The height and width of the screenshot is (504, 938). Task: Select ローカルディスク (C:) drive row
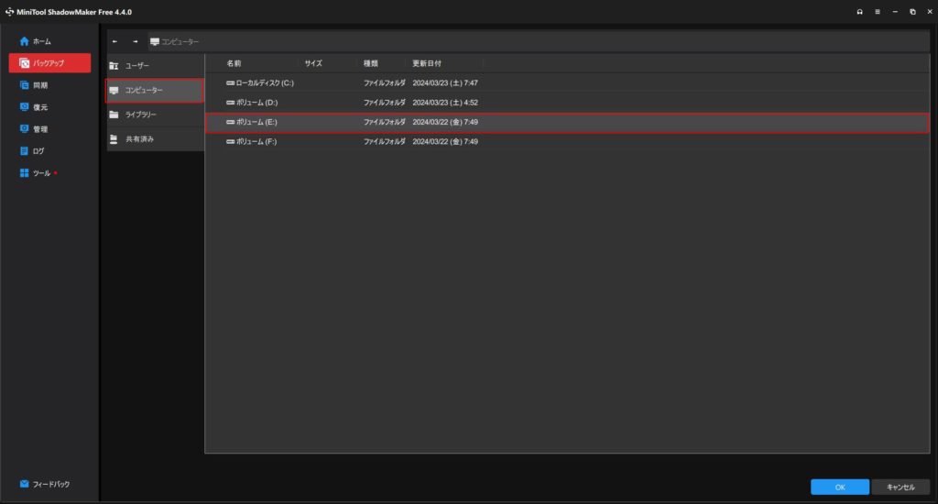click(x=264, y=83)
